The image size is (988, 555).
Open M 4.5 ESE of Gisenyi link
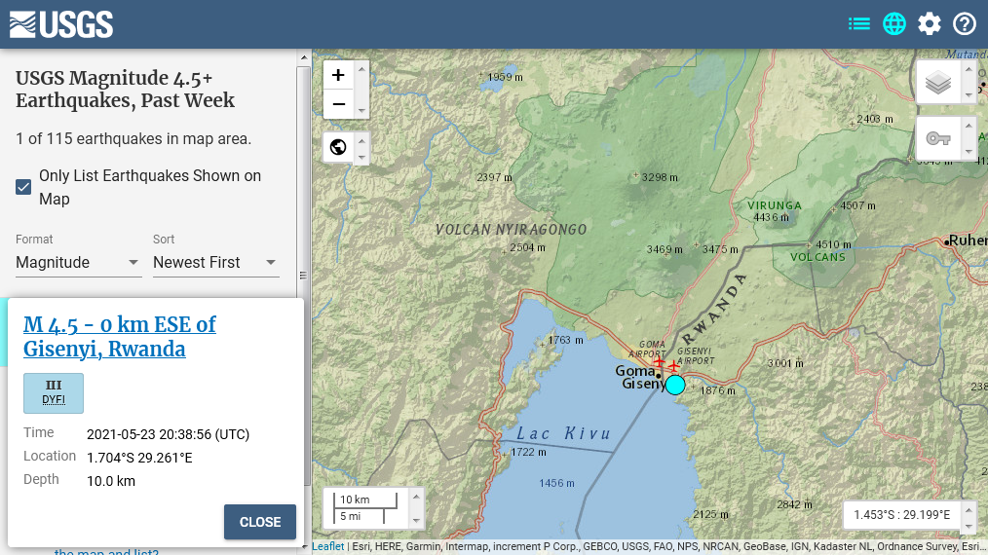120,336
